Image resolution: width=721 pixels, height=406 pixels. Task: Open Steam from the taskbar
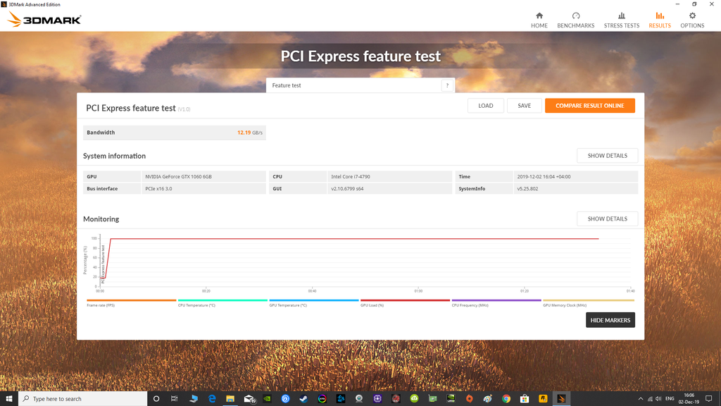tap(303, 399)
